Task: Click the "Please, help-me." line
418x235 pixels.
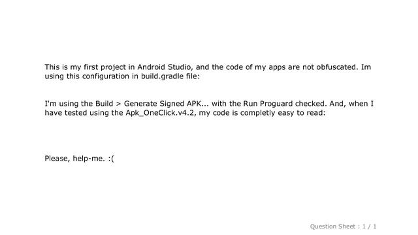Action: pyautogui.click(x=74, y=159)
